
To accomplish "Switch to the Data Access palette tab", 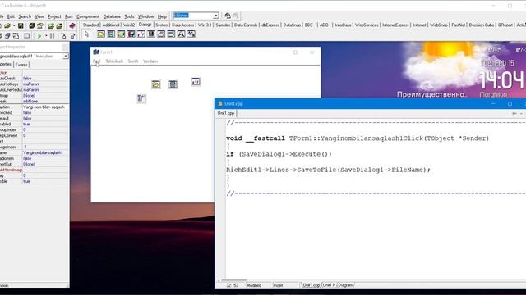I will point(182,25).
